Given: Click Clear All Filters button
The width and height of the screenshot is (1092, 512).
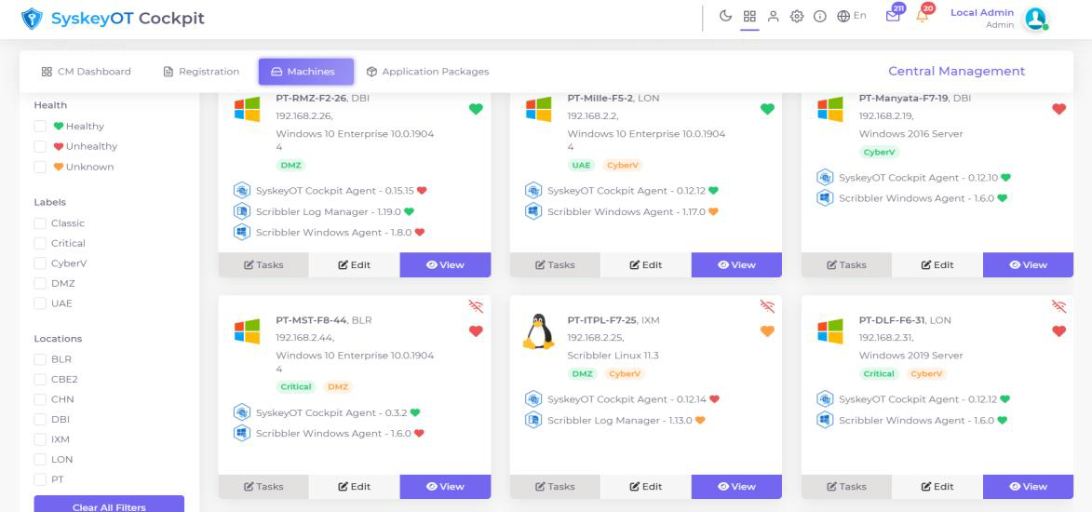Looking at the screenshot, I should tap(109, 505).
